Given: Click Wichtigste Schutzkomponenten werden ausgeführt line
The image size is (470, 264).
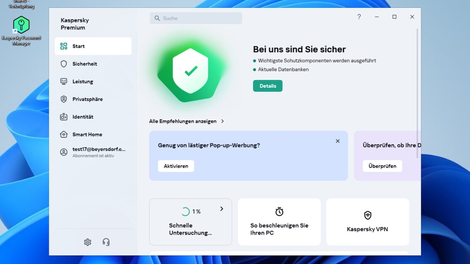Looking at the screenshot, I should point(317,60).
